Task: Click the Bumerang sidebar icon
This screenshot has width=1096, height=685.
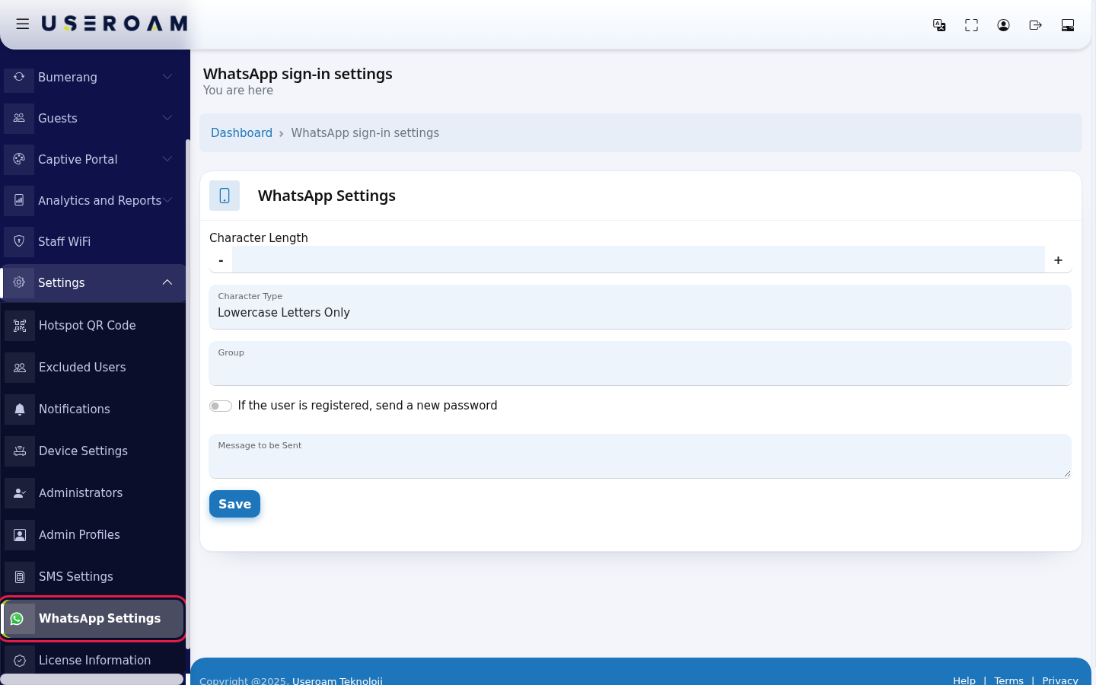Action: [19, 77]
